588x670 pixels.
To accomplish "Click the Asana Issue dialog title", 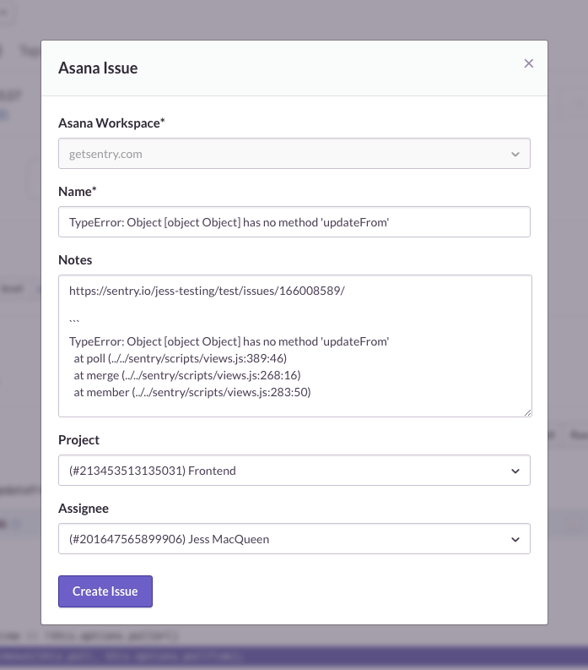I will tap(98, 68).
